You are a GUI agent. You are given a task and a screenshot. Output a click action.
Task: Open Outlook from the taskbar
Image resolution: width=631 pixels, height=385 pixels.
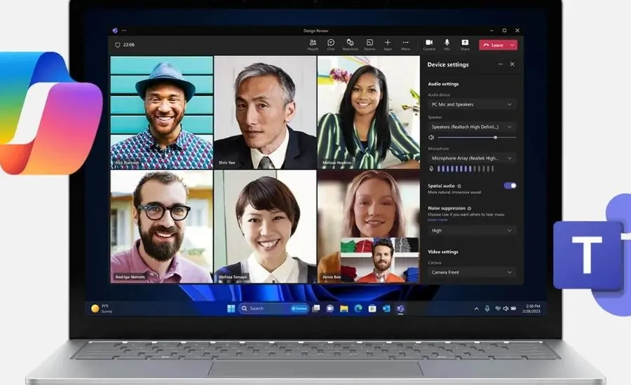(x=386, y=309)
